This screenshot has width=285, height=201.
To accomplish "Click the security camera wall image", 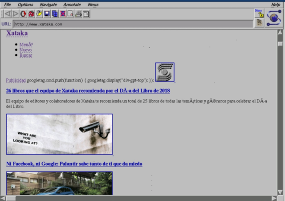I will point(59,135).
